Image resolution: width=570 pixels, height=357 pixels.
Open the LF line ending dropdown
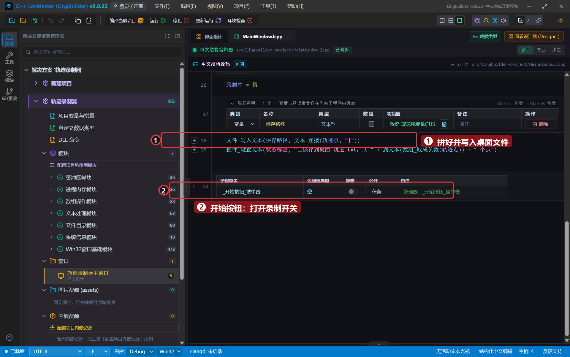click(x=97, y=351)
